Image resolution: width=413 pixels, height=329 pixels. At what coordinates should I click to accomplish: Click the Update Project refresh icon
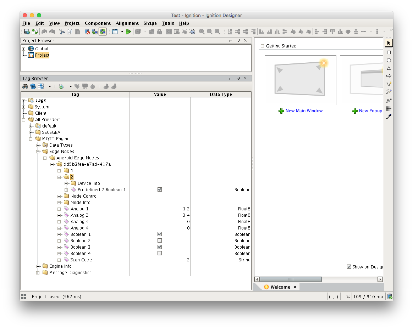click(35, 32)
